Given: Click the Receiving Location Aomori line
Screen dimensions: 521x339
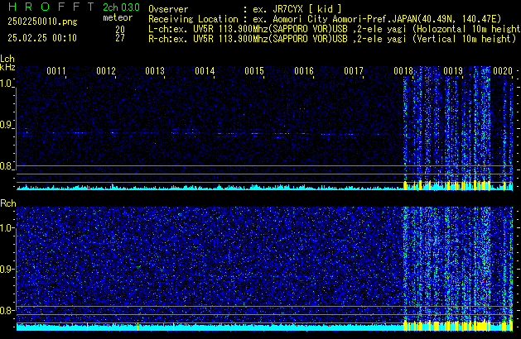Looking at the screenshot, I should (325, 19).
